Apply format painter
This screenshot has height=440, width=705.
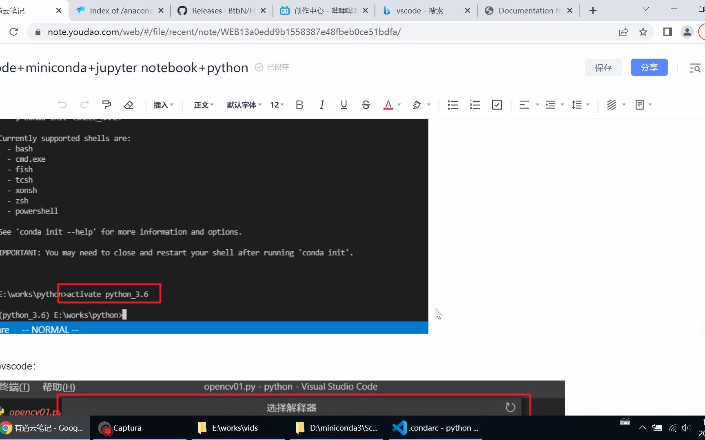coord(106,105)
